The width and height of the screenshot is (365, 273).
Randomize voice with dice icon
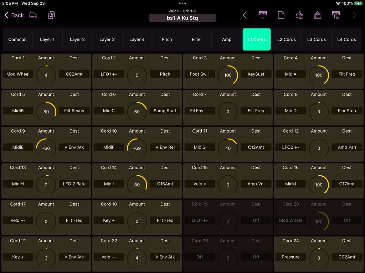(299, 15)
